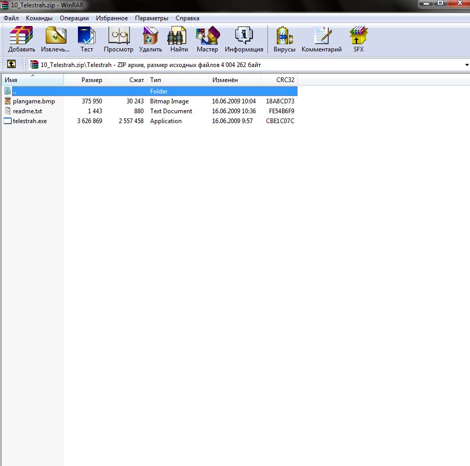Sort files by Тип column header
Image resolution: width=470 pixels, height=466 pixels.
tap(178, 80)
